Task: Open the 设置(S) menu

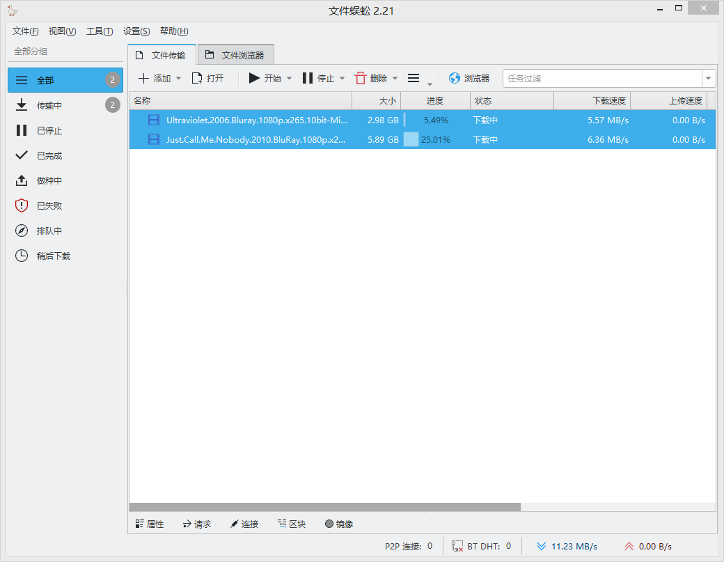Action: point(136,31)
